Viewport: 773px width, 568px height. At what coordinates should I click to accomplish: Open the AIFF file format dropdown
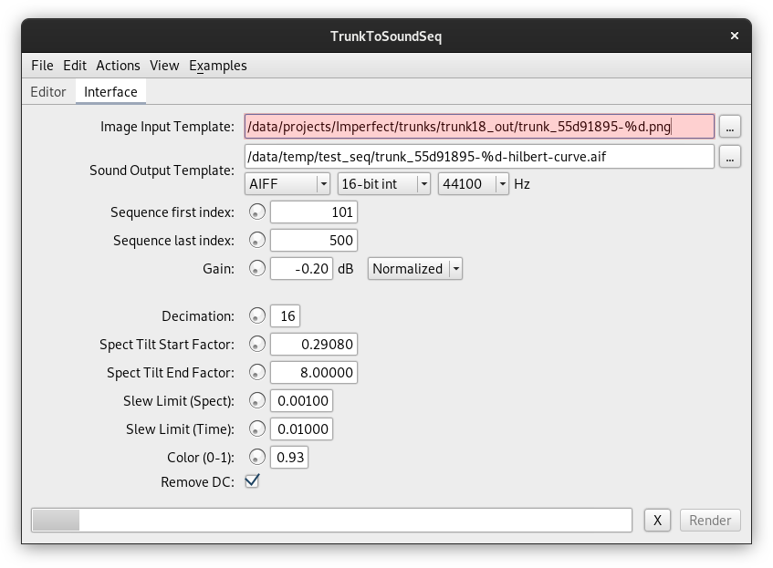point(287,184)
